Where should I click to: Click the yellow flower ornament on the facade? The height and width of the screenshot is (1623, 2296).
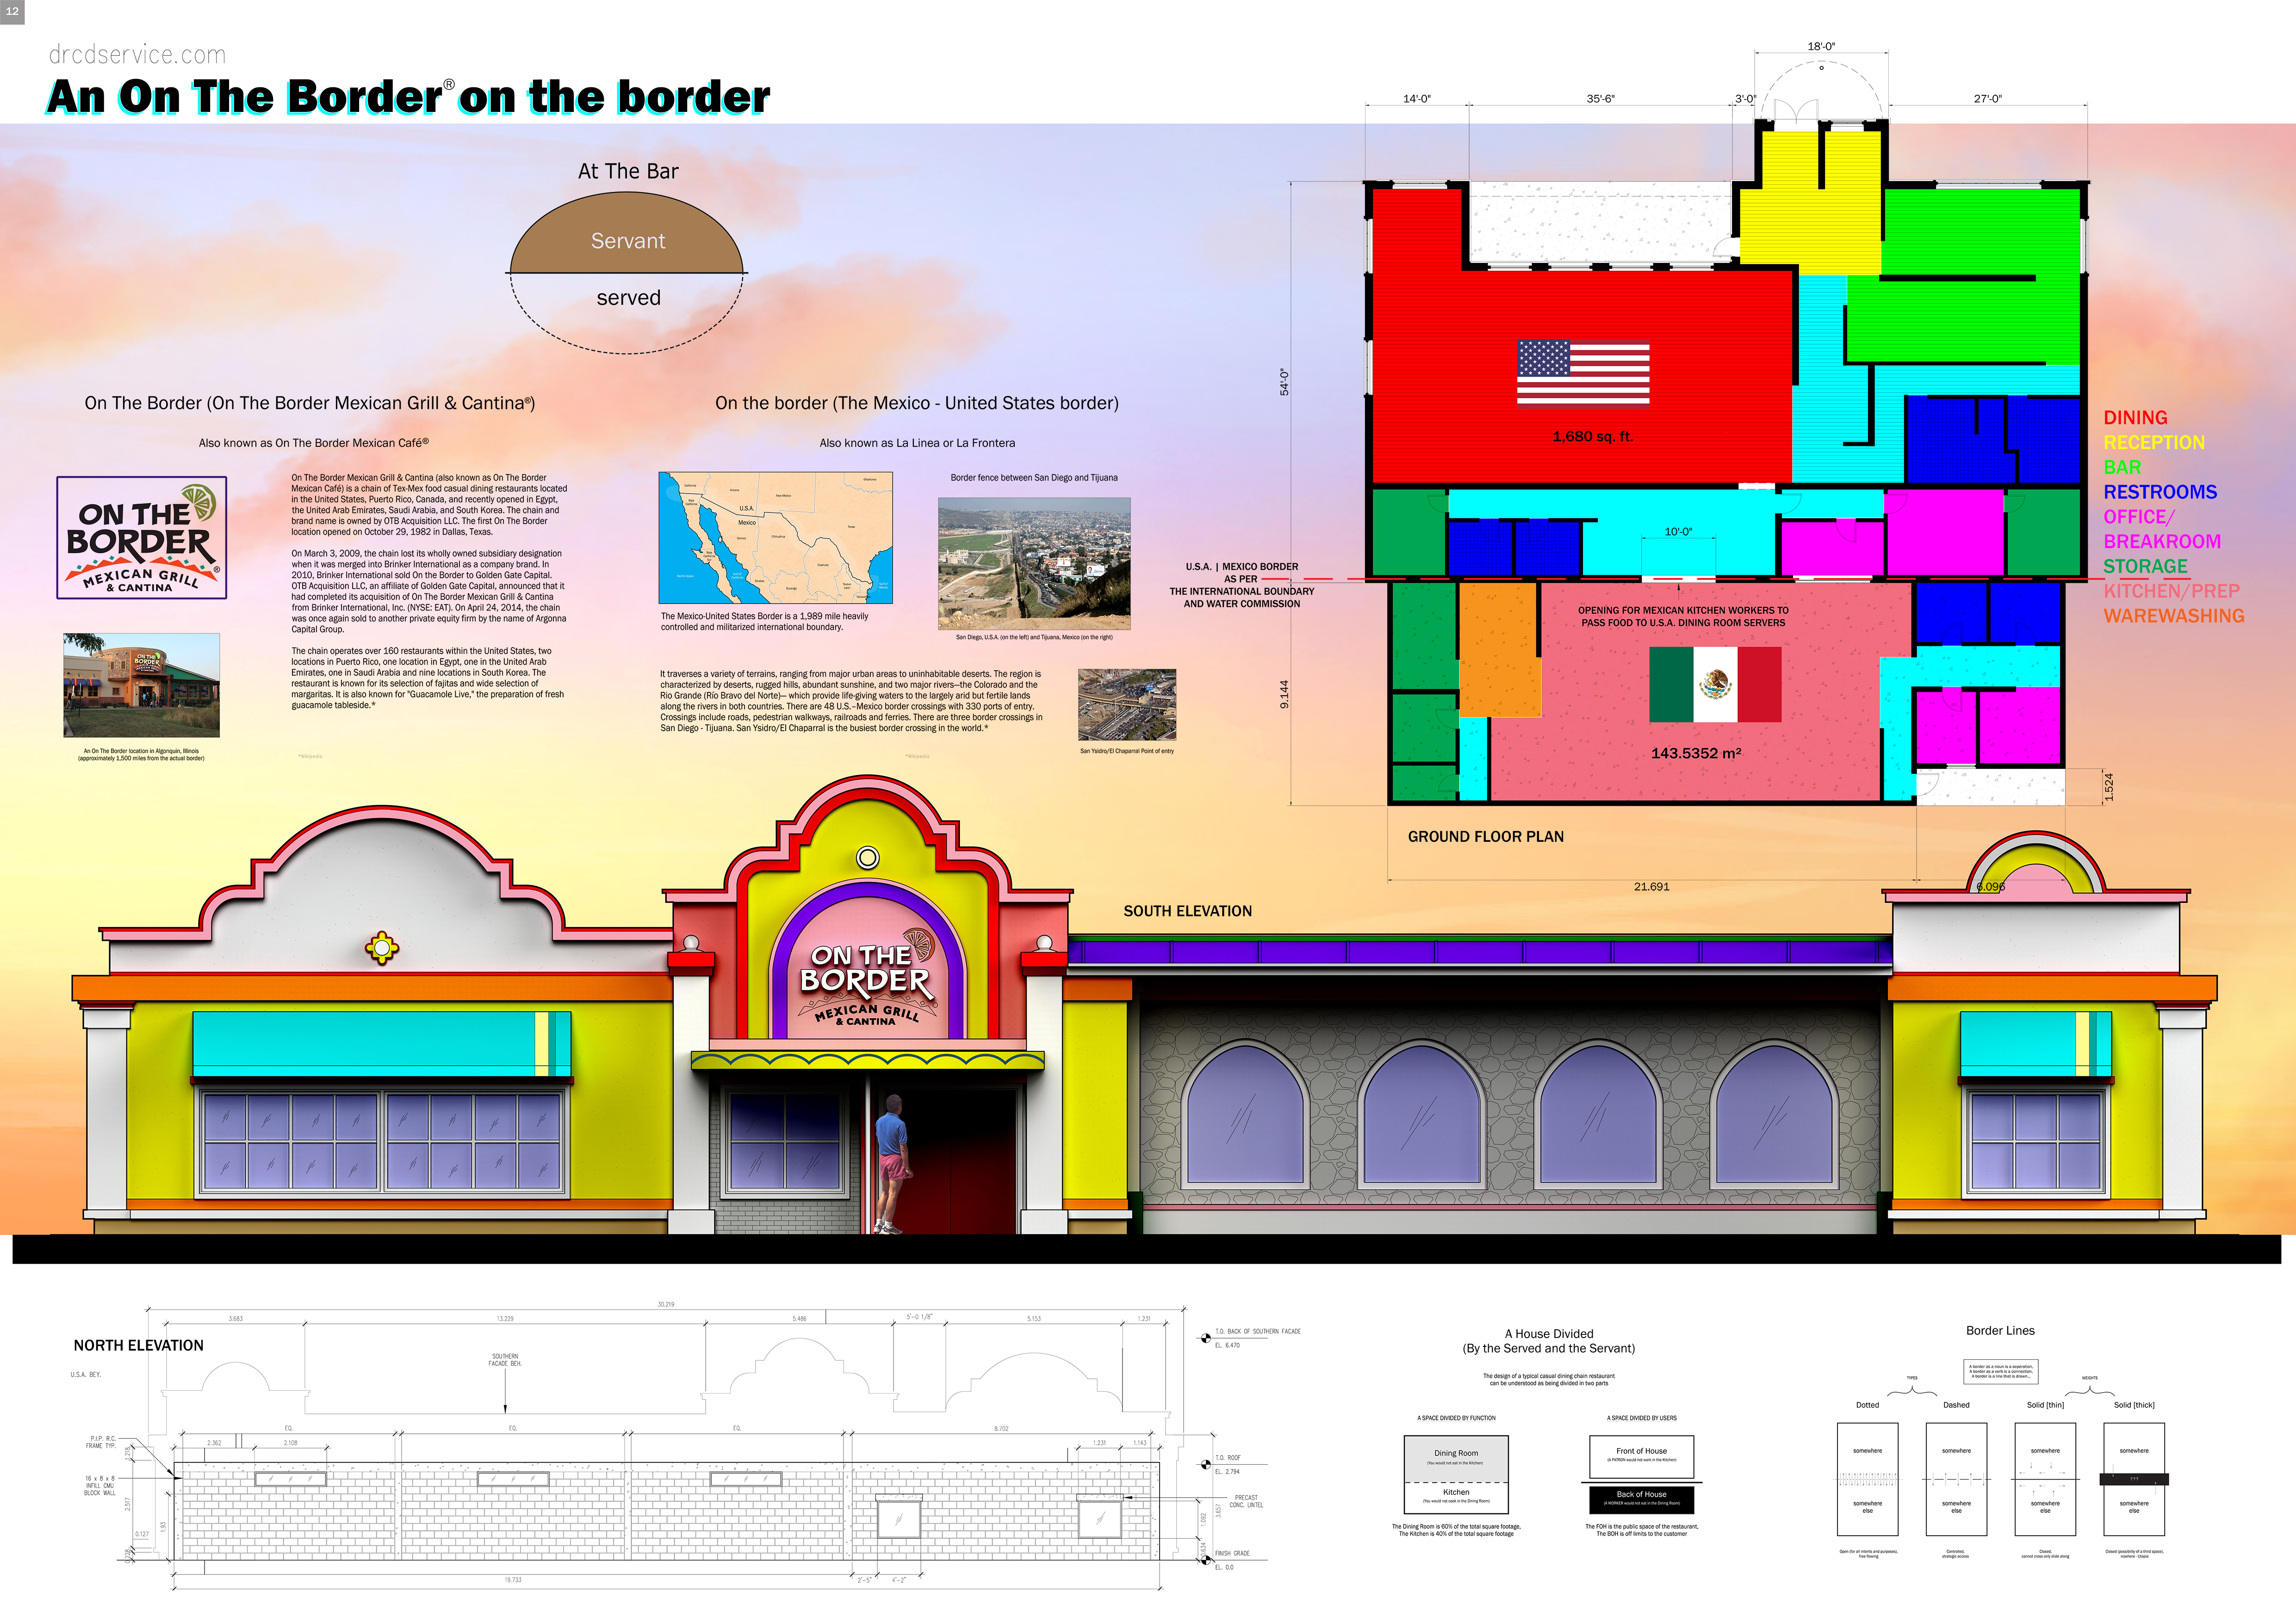point(382,946)
